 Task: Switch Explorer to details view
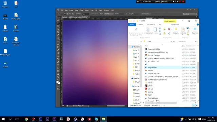tap(194, 105)
